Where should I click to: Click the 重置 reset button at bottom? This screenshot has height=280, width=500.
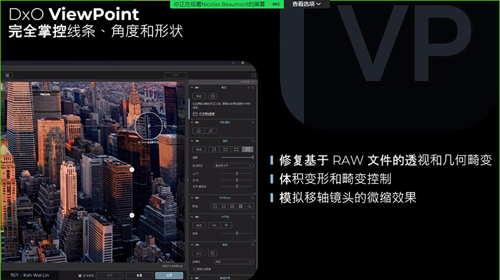pyautogui.click(x=139, y=275)
